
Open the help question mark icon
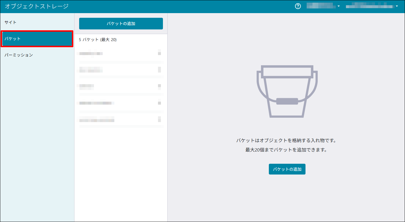tap(298, 6)
